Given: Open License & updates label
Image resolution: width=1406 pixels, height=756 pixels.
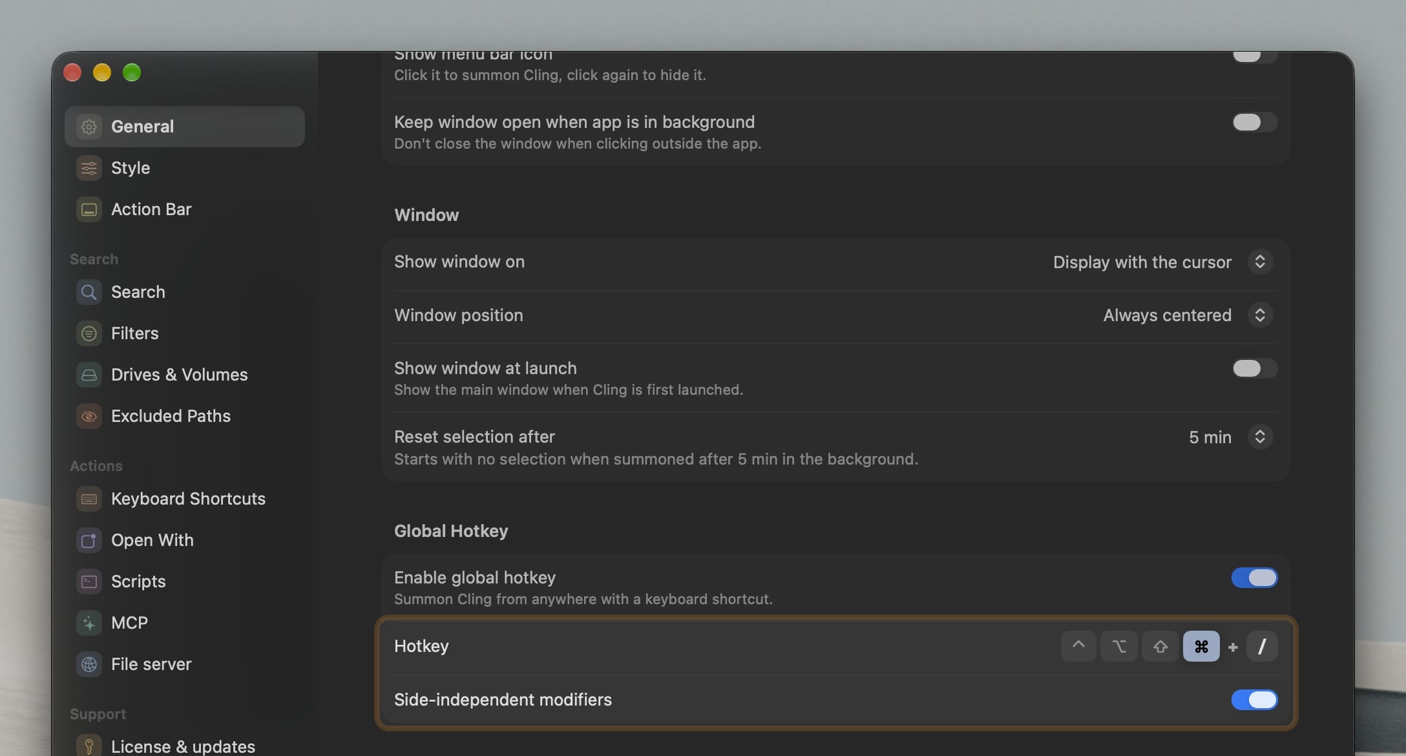Looking at the screenshot, I should (x=183, y=746).
